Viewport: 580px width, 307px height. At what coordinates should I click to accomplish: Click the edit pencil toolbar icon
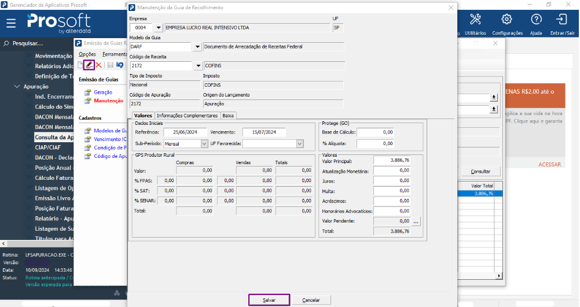(x=89, y=65)
